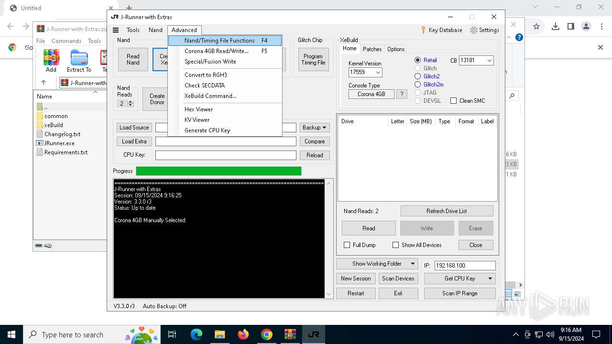
Task: Open Chrome profile icon
Action: click(x=586, y=26)
